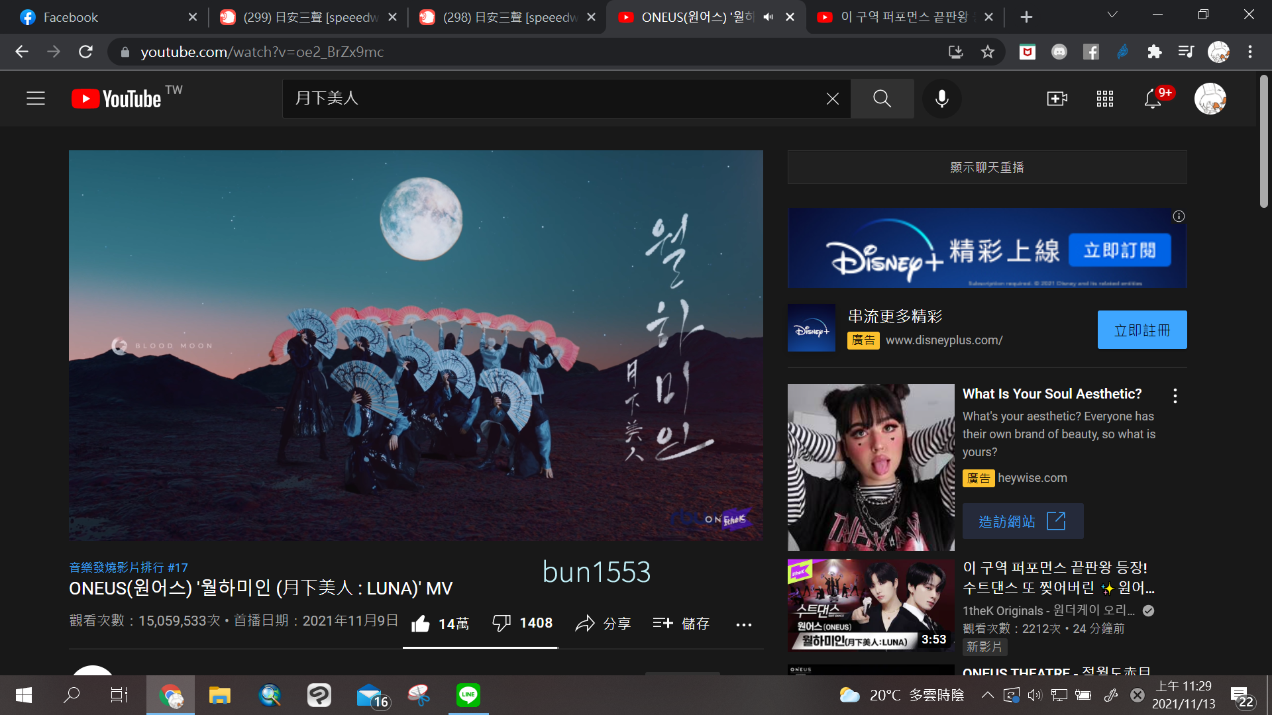Open the ad info icon on Disney banner
Image resolution: width=1272 pixels, height=715 pixels.
(x=1179, y=216)
